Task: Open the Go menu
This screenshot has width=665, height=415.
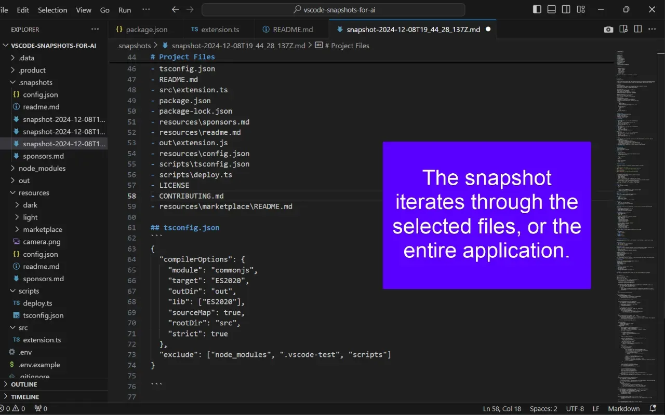Action: point(105,10)
